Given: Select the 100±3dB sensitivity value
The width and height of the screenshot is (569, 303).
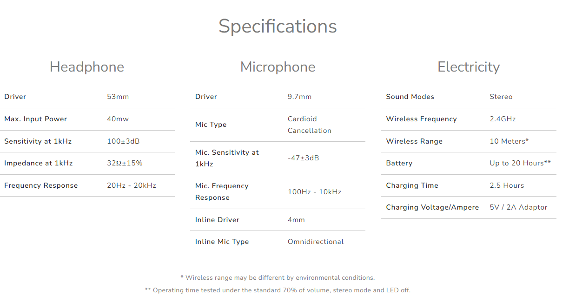Looking at the screenshot, I should pyautogui.click(x=123, y=141).
